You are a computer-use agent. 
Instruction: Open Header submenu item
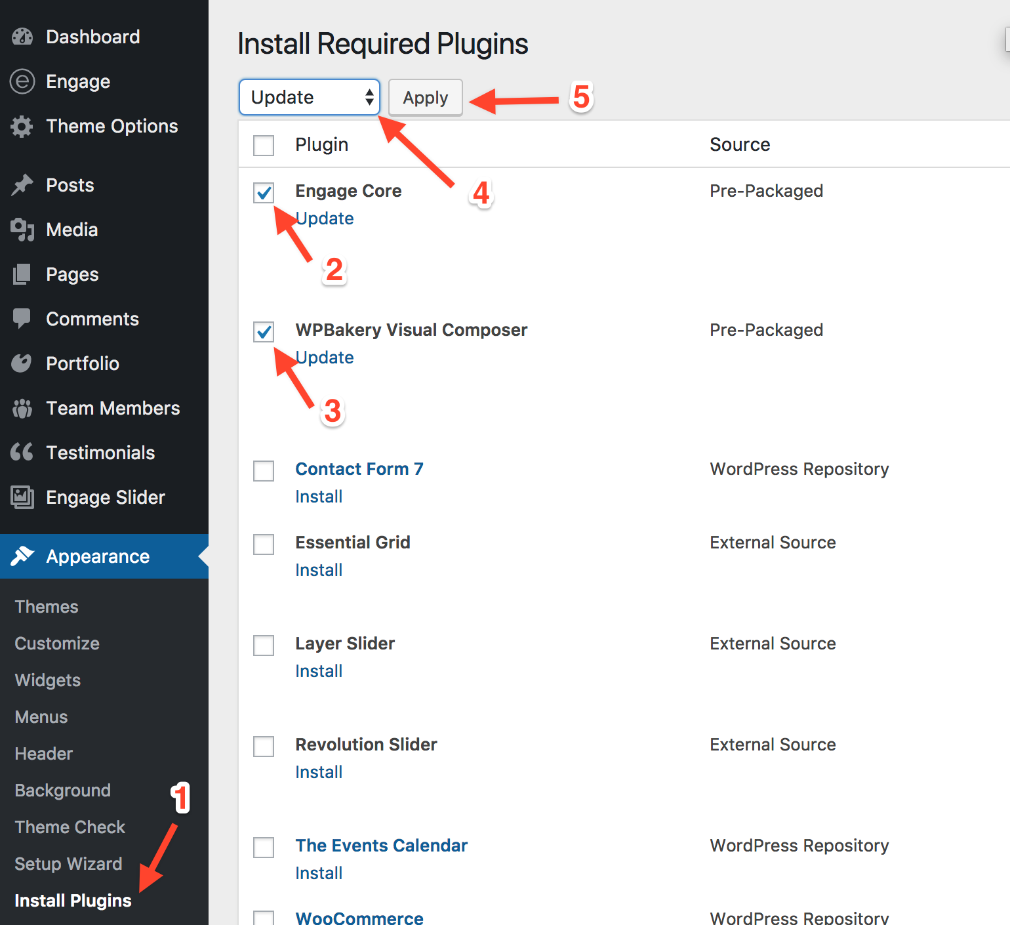tap(44, 754)
